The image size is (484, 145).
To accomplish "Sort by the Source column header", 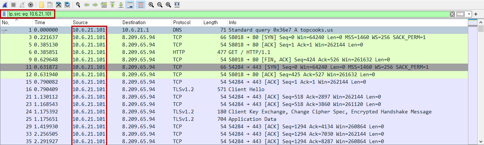I will (96, 23).
